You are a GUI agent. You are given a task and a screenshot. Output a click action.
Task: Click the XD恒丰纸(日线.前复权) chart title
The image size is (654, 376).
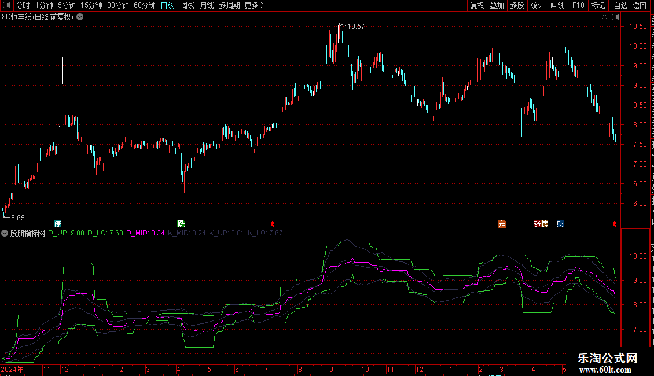pos(38,17)
